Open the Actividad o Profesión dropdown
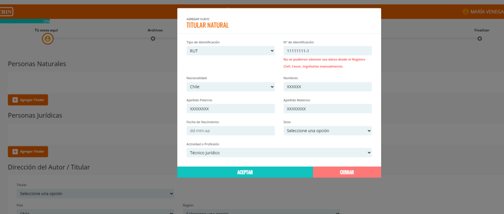Screen dimensions: 504x214 279,153
